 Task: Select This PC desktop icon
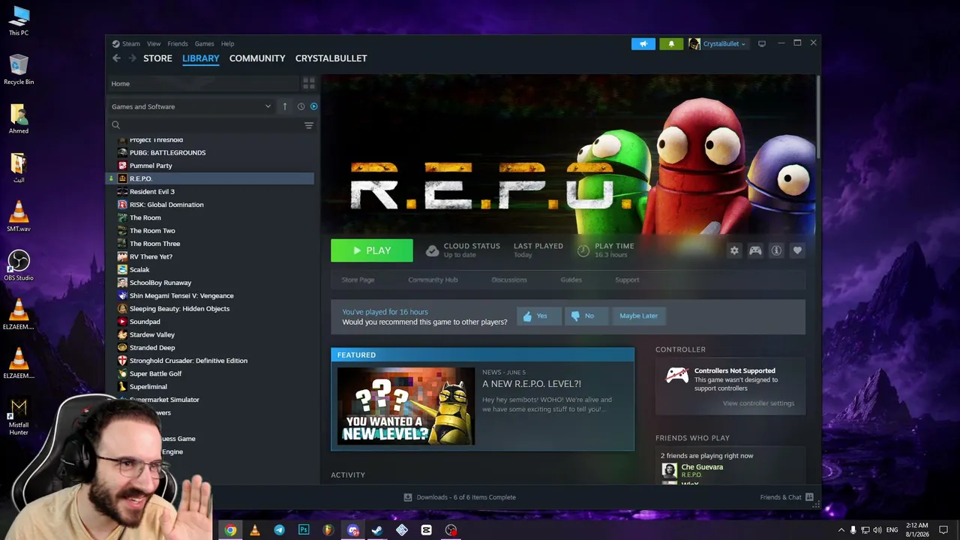tap(19, 21)
